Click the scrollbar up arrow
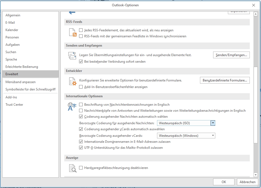This screenshot has height=188, width=261. click(256, 14)
